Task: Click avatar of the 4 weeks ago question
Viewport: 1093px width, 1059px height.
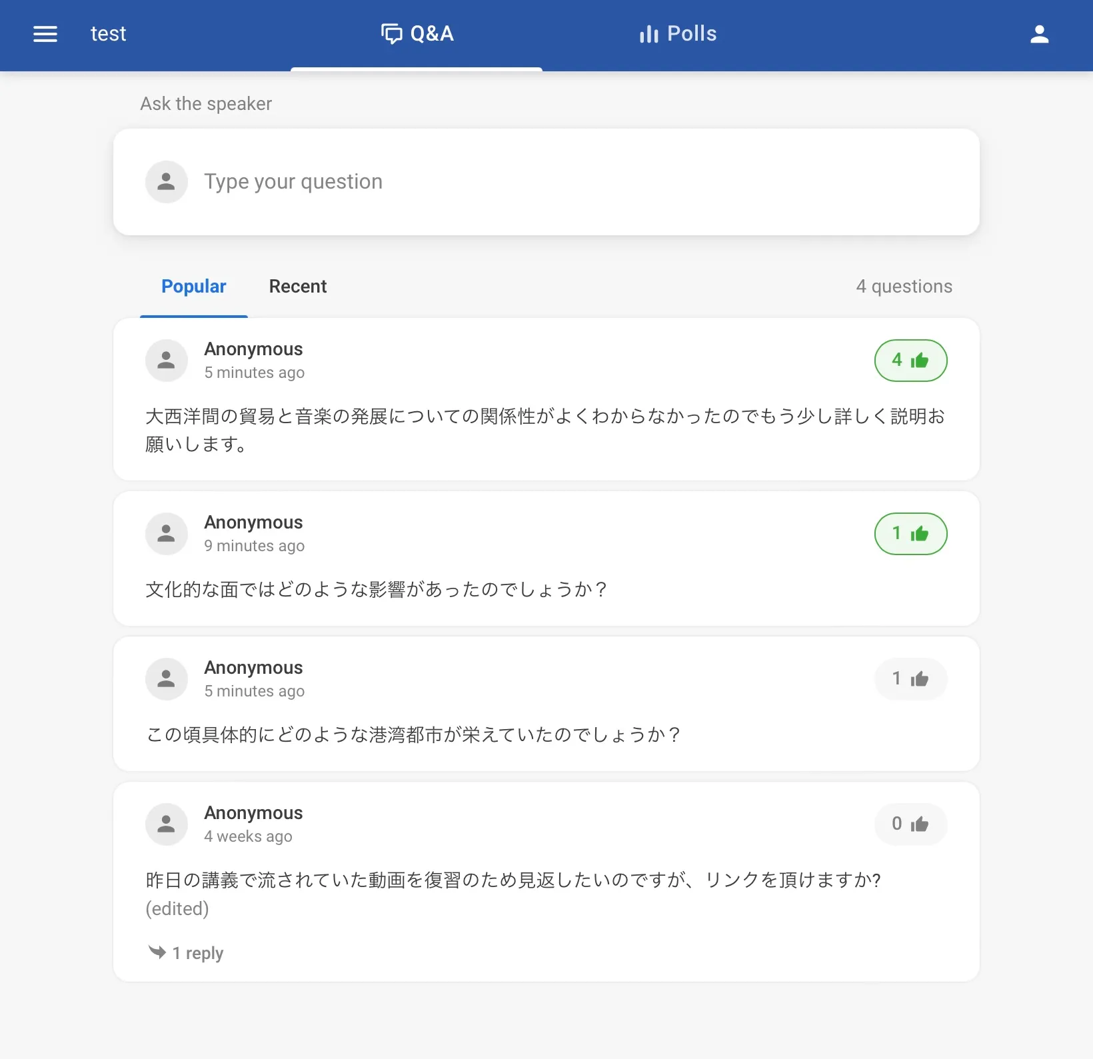Action: [166, 824]
